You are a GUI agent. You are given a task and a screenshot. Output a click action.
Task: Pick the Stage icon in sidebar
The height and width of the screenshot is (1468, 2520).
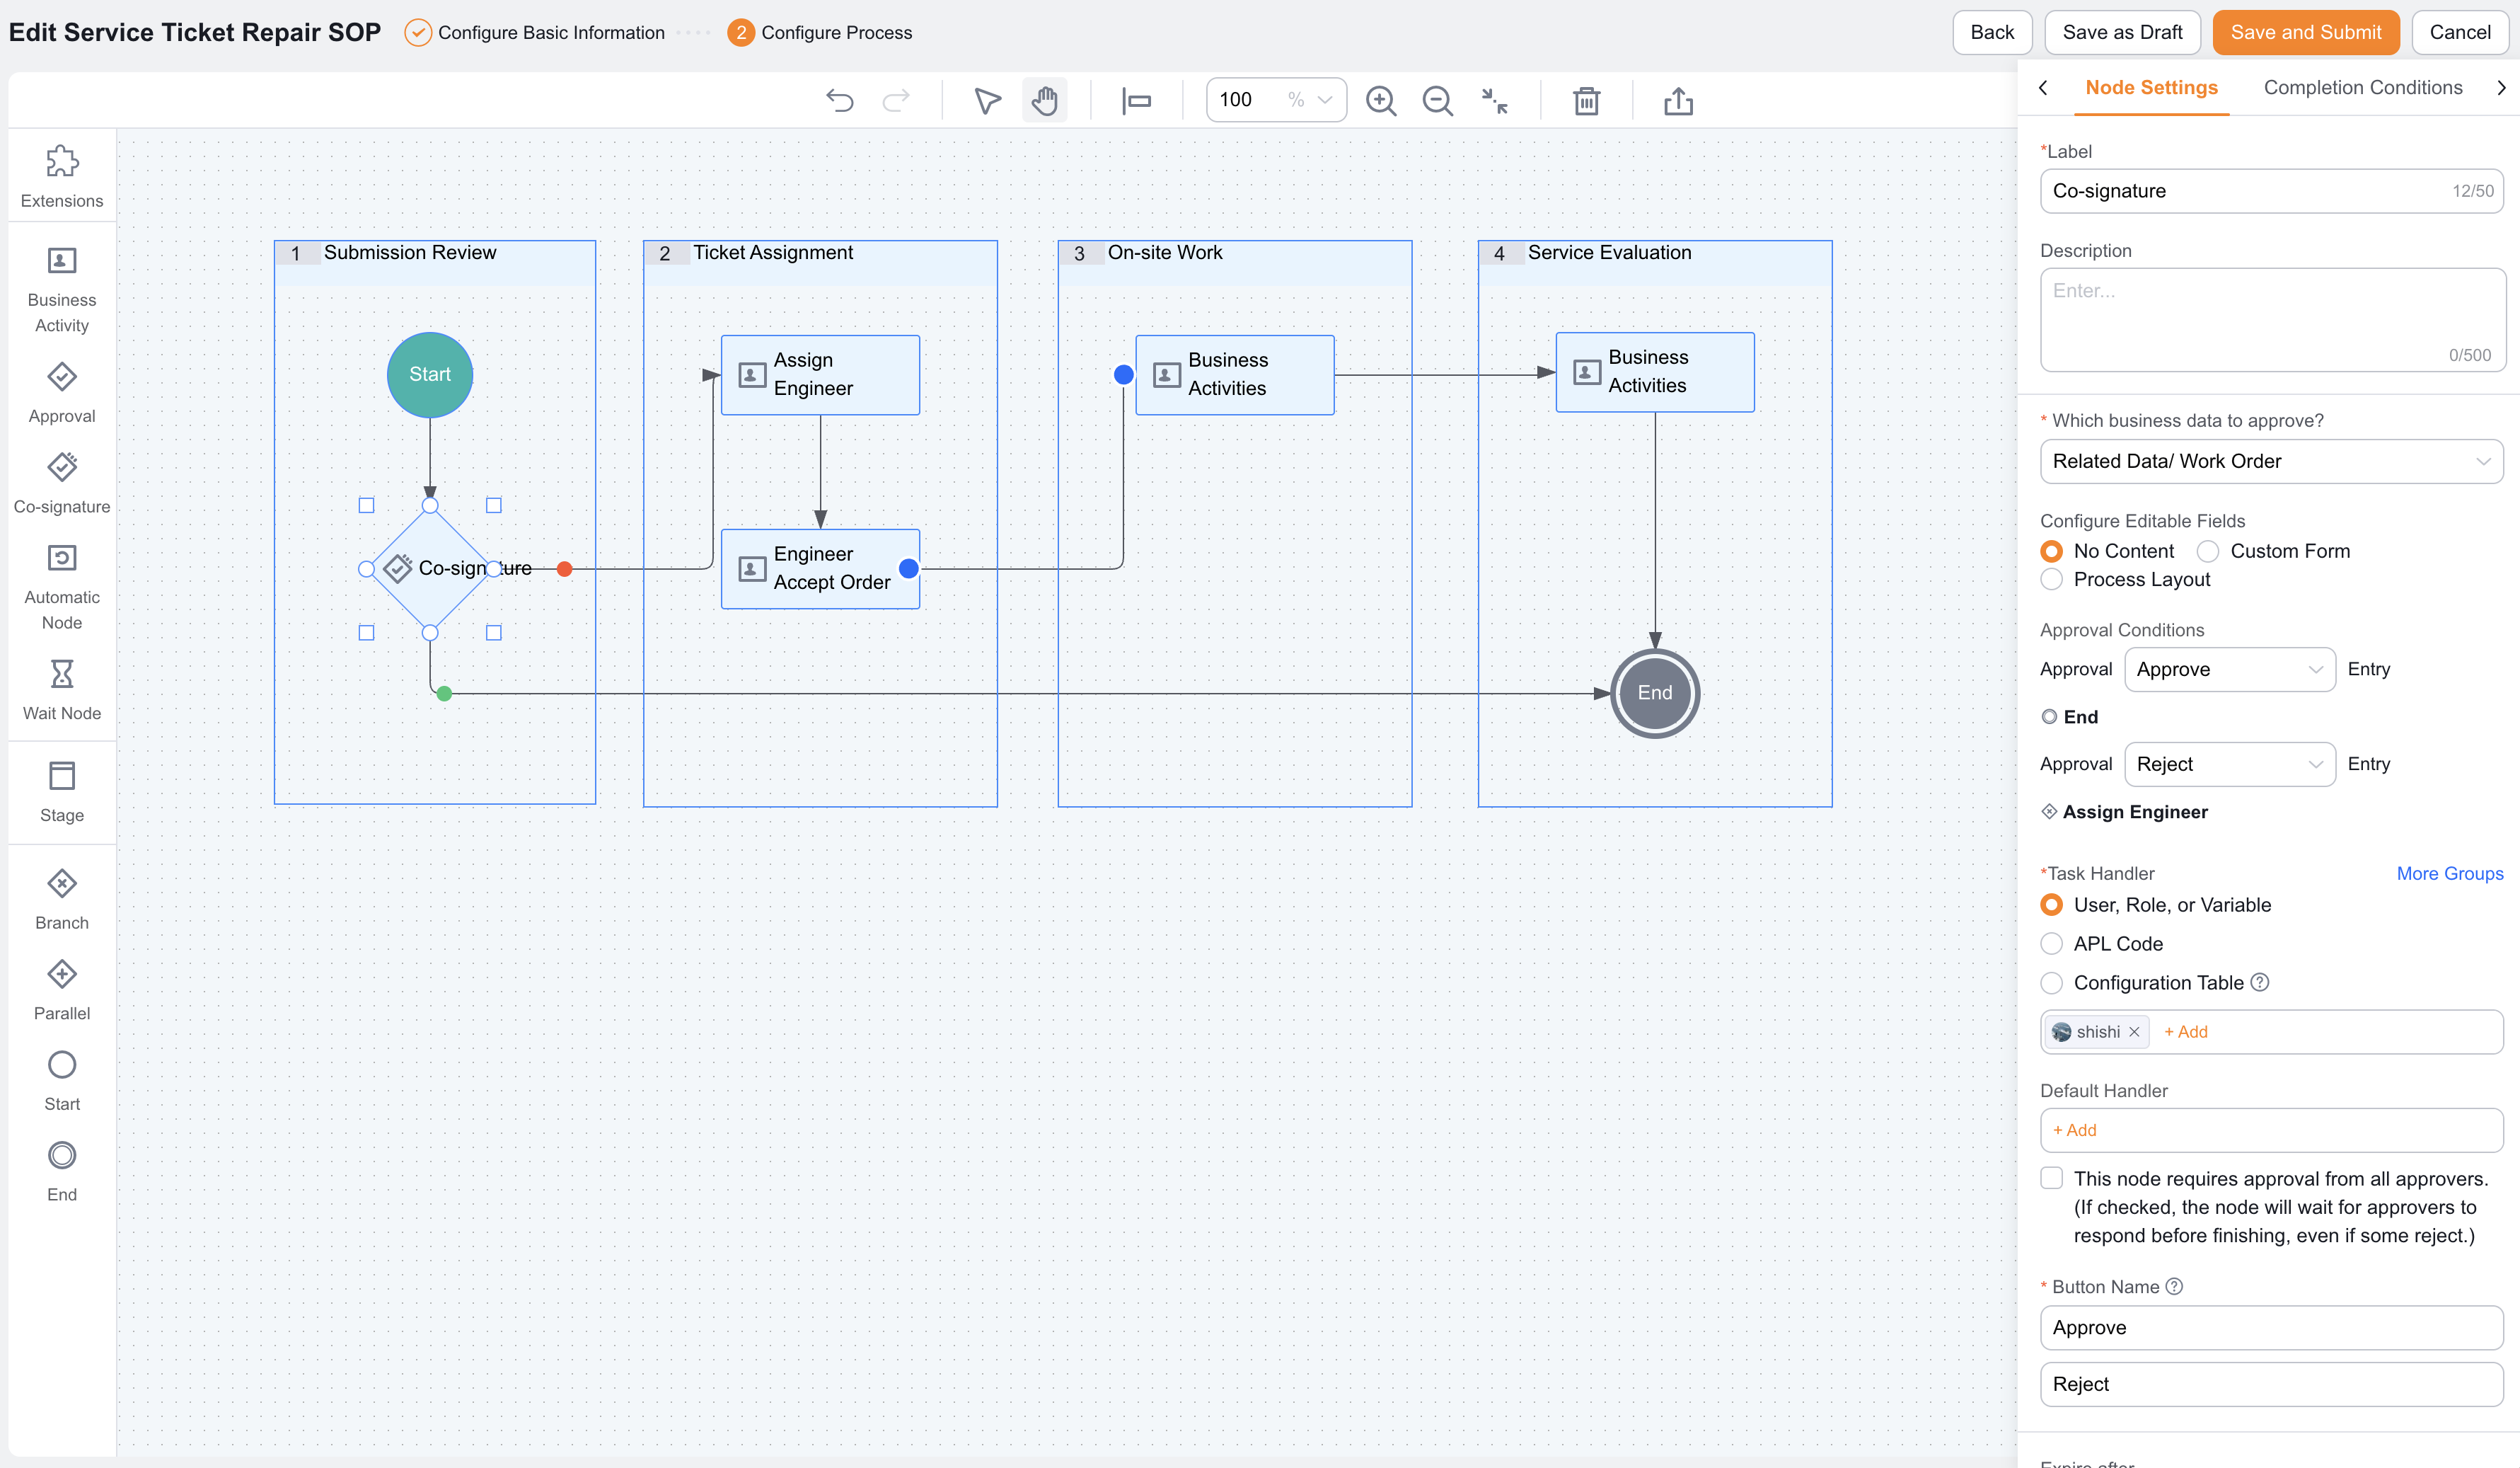point(62,776)
